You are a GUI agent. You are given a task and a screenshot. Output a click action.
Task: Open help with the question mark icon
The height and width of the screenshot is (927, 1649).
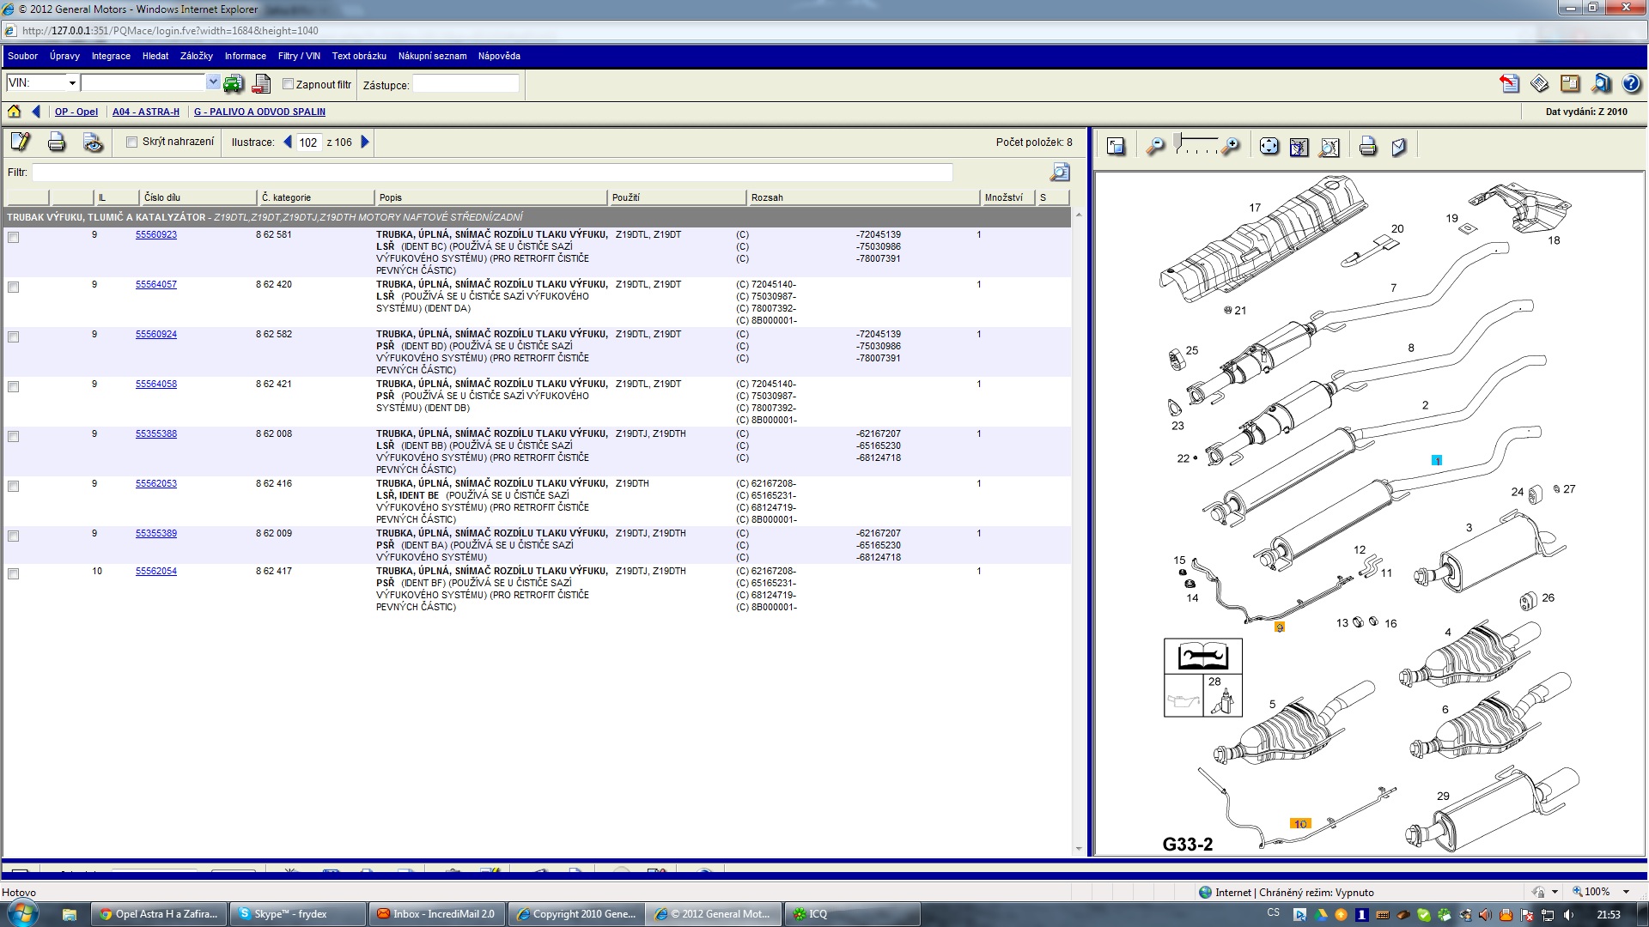pyautogui.click(x=1631, y=84)
